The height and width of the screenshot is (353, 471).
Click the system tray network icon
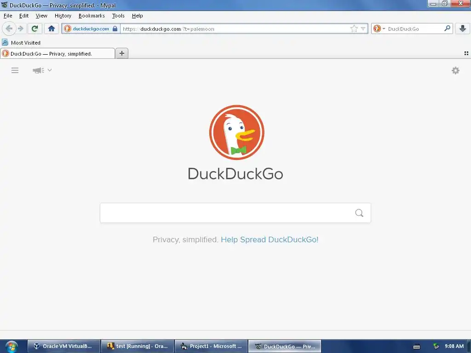436,346
